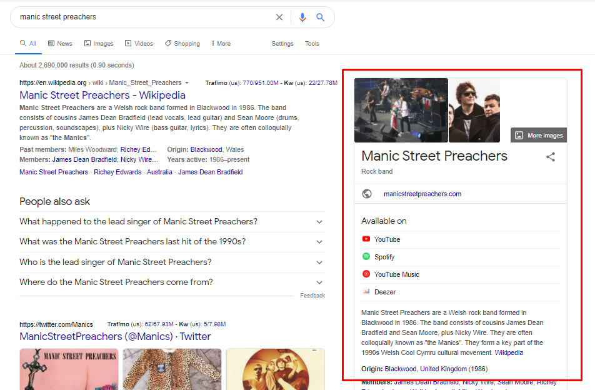This screenshot has height=390, width=595.
Task: Open the Australia sitelink
Action: 159,172
